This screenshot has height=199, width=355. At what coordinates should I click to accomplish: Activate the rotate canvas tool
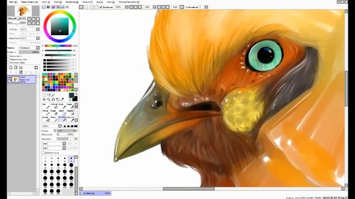pyautogui.click(x=53, y=99)
